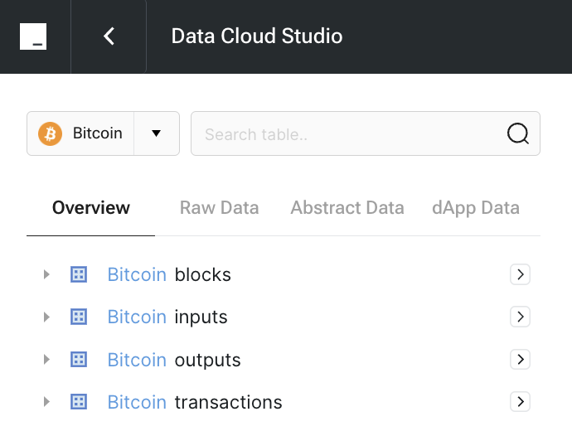Click the table icon beside Bitcoin inputs
The image size is (572, 431).
(79, 317)
